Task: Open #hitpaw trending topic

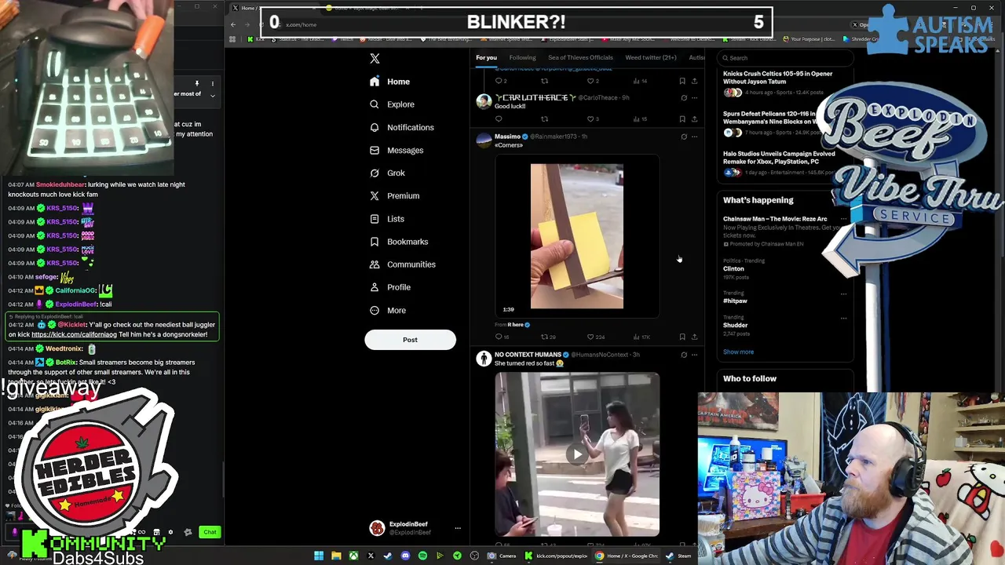Action: click(735, 301)
